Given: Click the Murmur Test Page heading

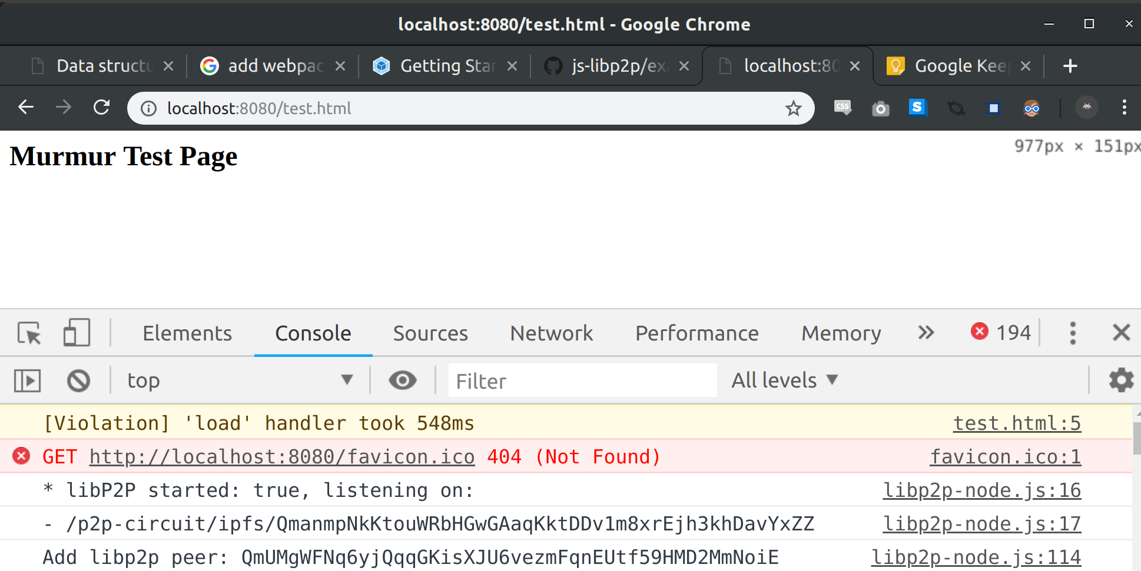Looking at the screenshot, I should tap(124, 156).
